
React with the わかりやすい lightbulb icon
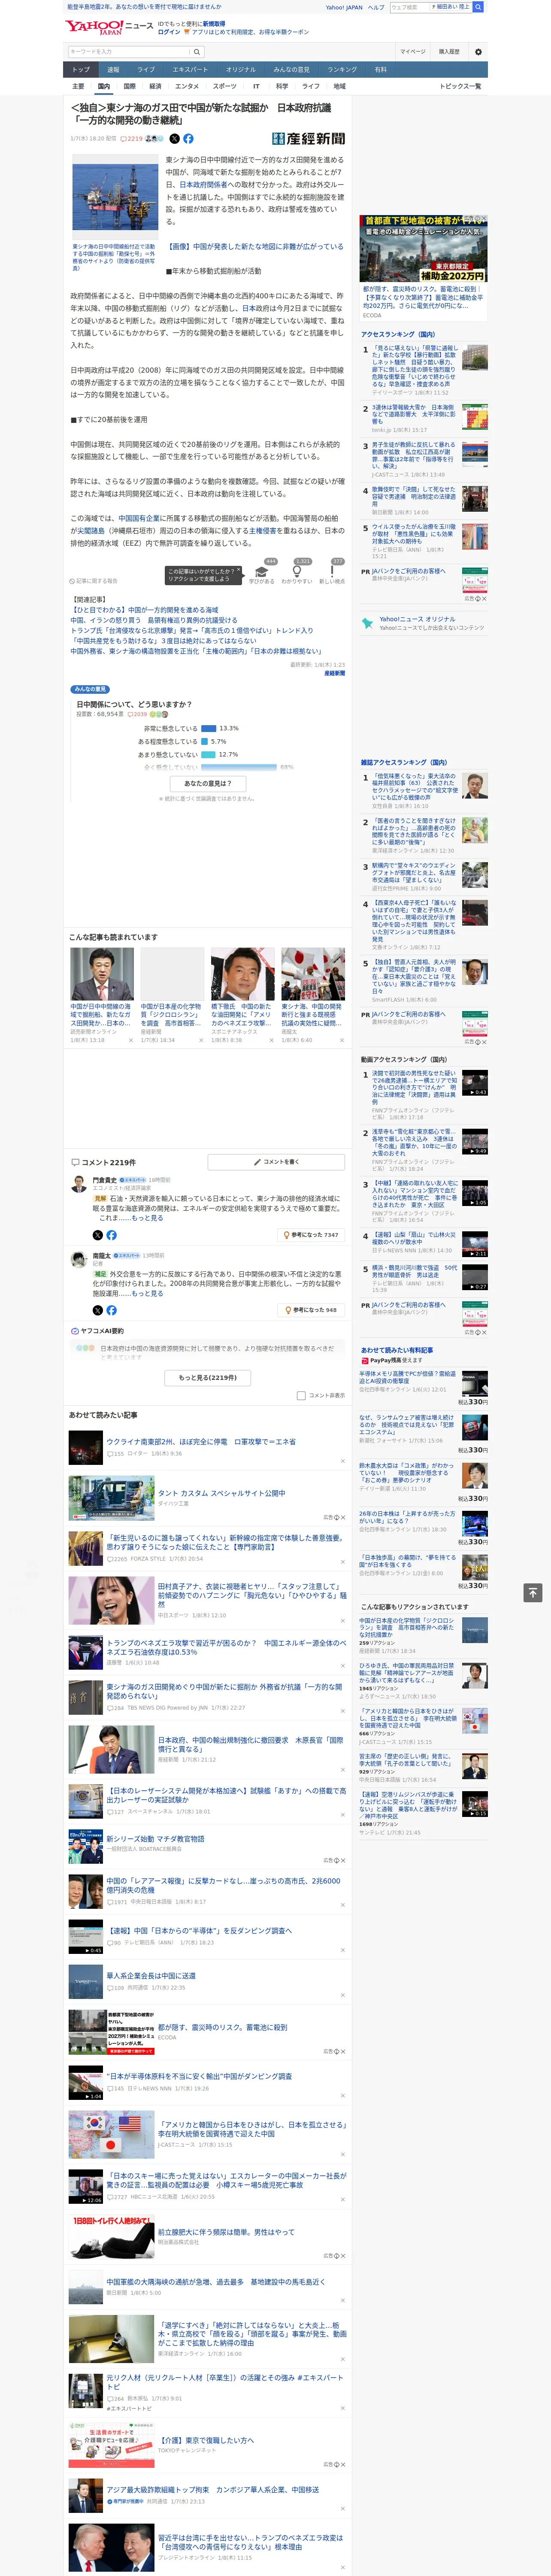[297, 571]
